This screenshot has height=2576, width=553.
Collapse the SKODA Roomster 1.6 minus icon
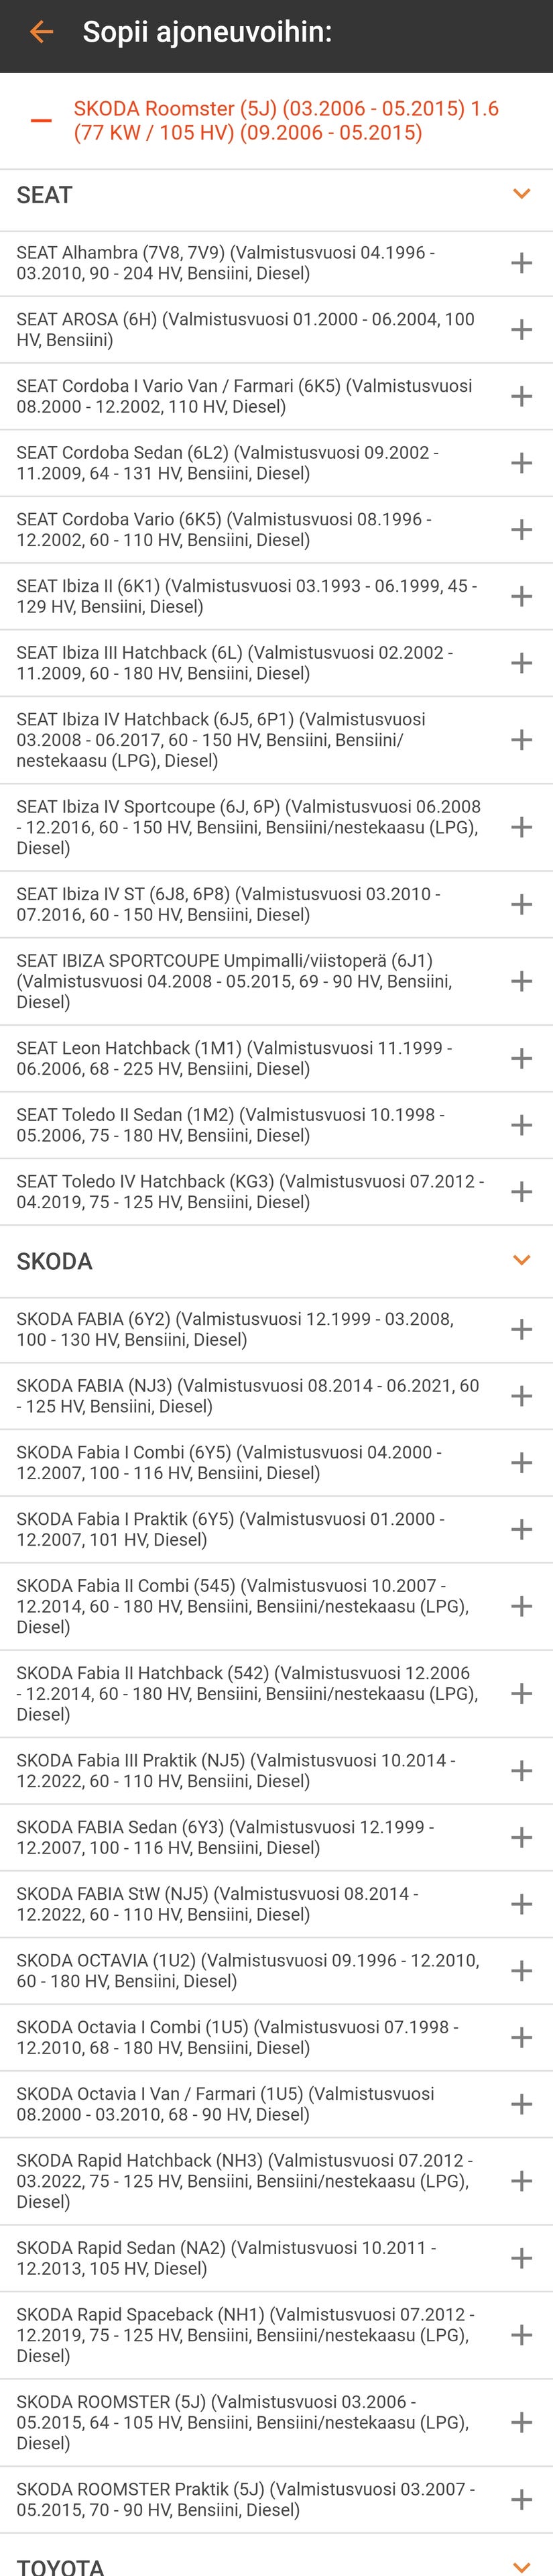click(x=41, y=121)
